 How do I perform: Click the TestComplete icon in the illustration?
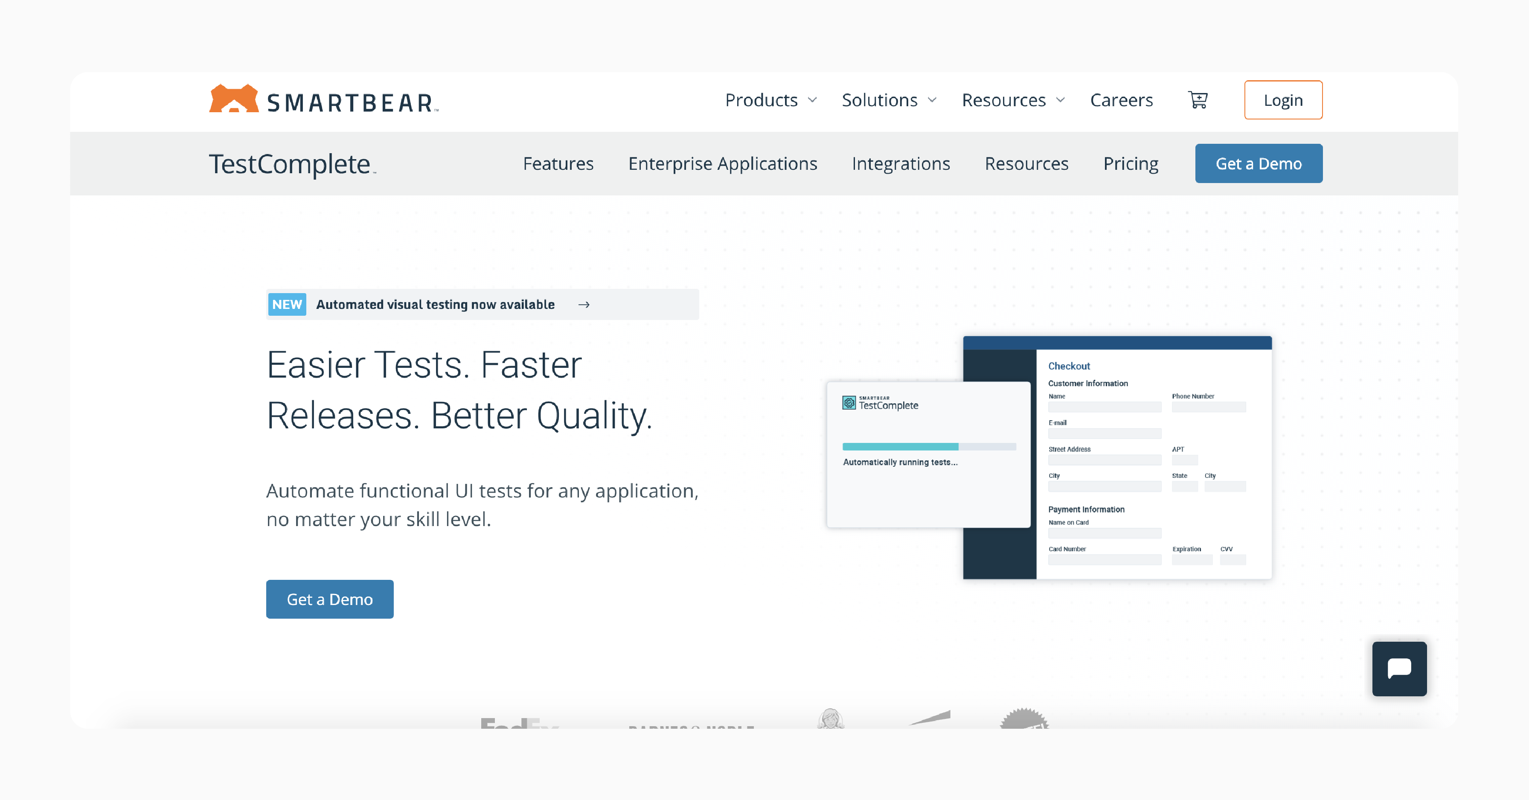(849, 403)
